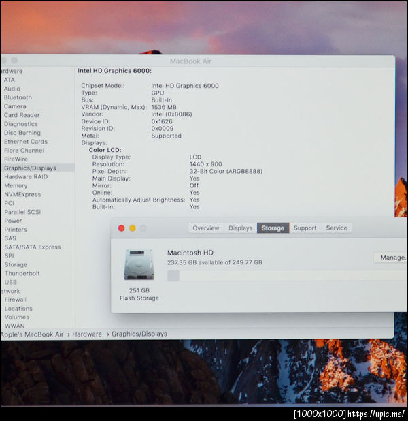
Task: Click the Macintosh HD drive icon
Action: (x=139, y=265)
